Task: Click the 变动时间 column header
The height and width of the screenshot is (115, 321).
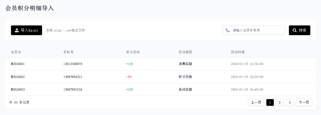Action: click(237, 52)
